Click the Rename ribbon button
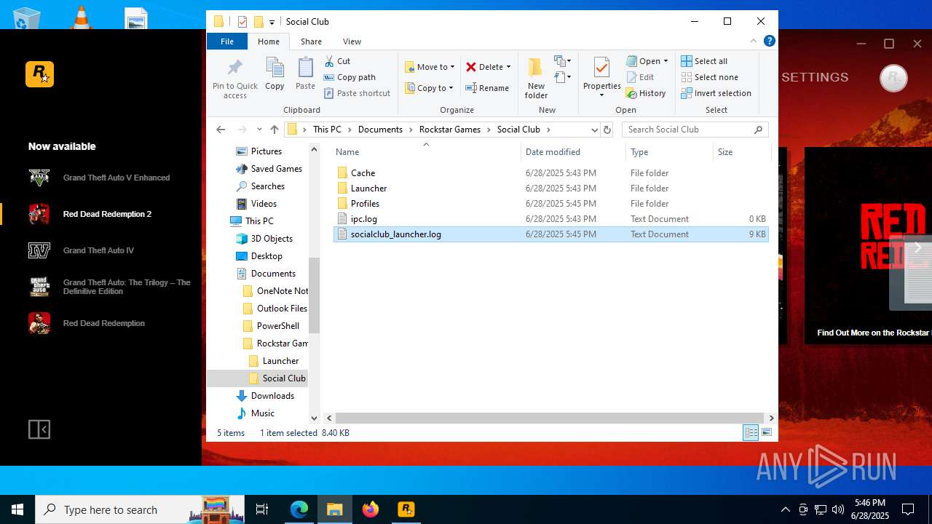 click(487, 88)
